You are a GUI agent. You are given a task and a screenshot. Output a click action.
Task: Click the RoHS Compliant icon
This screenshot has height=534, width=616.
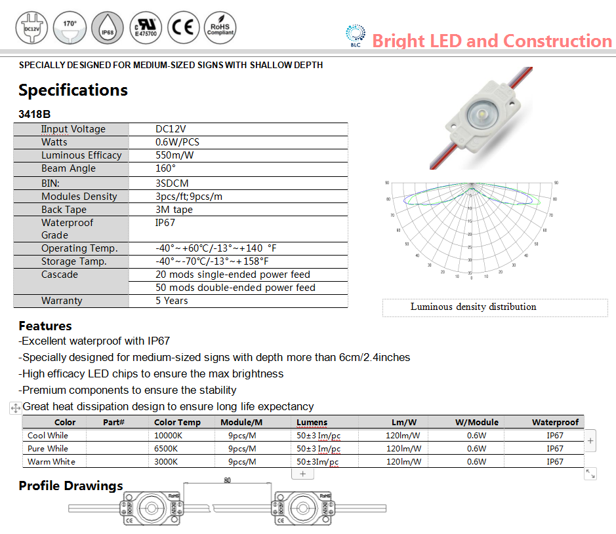point(220,28)
